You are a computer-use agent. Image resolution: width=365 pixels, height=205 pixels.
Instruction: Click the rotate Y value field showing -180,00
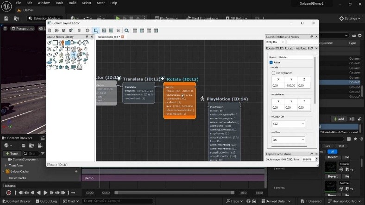tap(291, 86)
